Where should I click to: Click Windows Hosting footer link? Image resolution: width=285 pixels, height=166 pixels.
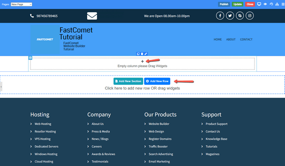[46, 154]
